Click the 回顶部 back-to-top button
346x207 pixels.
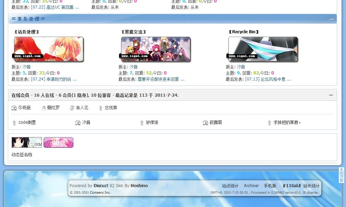click(x=341, y=175)
